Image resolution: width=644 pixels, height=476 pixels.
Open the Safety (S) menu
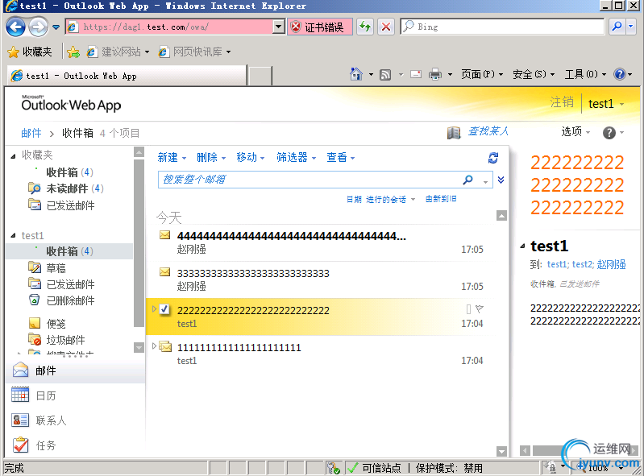tap(534, 74)
